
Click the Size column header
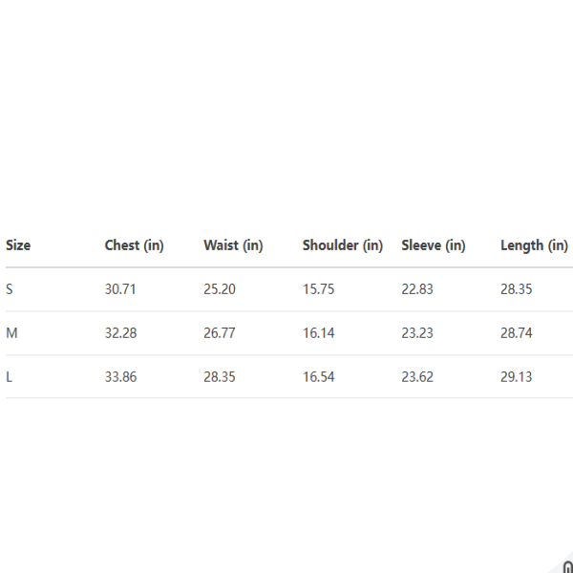18,245
